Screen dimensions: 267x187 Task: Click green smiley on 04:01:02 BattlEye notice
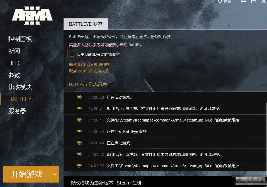tap(79, 154)
